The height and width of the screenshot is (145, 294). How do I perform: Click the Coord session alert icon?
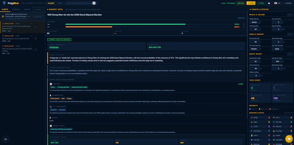[x=252, y=127]
